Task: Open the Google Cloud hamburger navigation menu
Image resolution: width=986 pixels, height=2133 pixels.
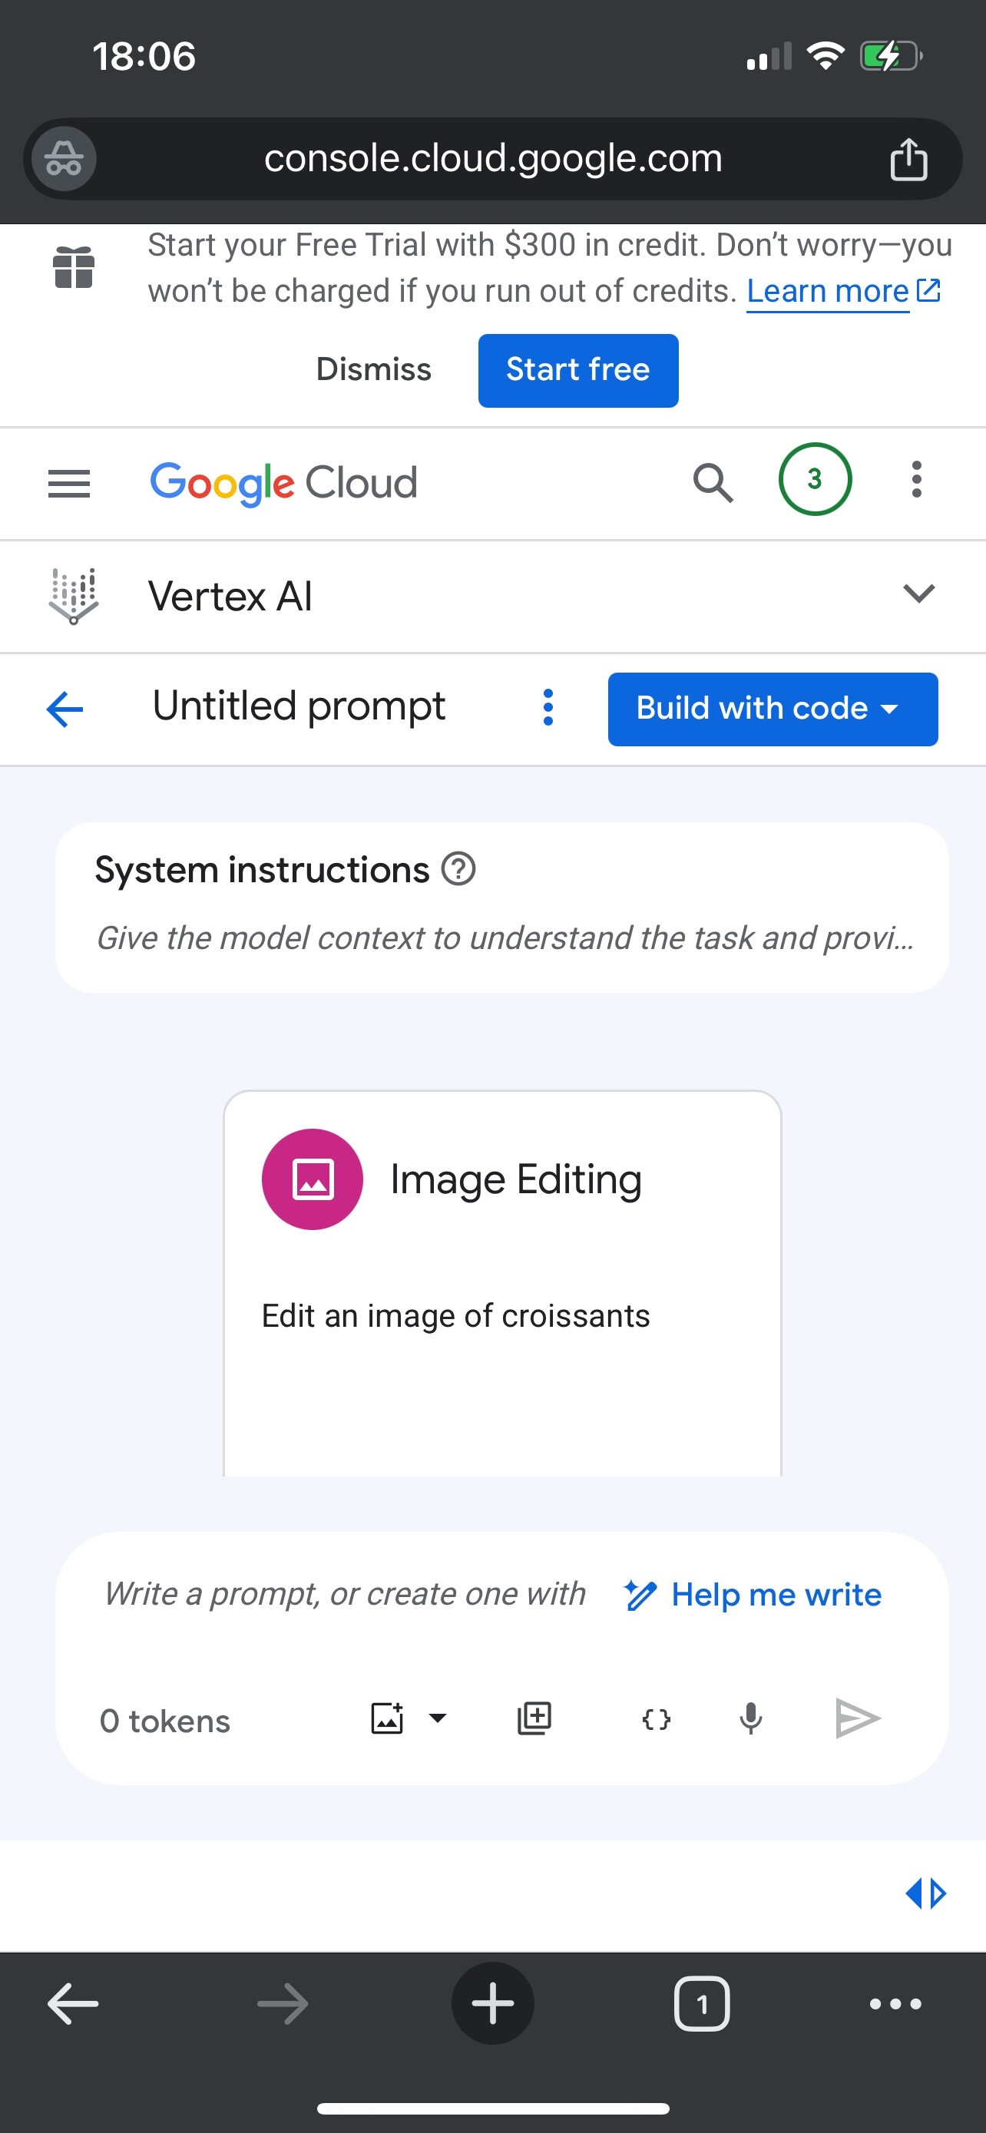Action: pos(68,483)
